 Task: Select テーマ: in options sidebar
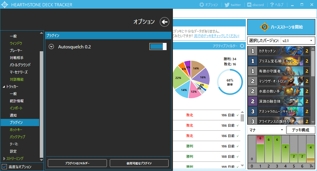(14, 144)
